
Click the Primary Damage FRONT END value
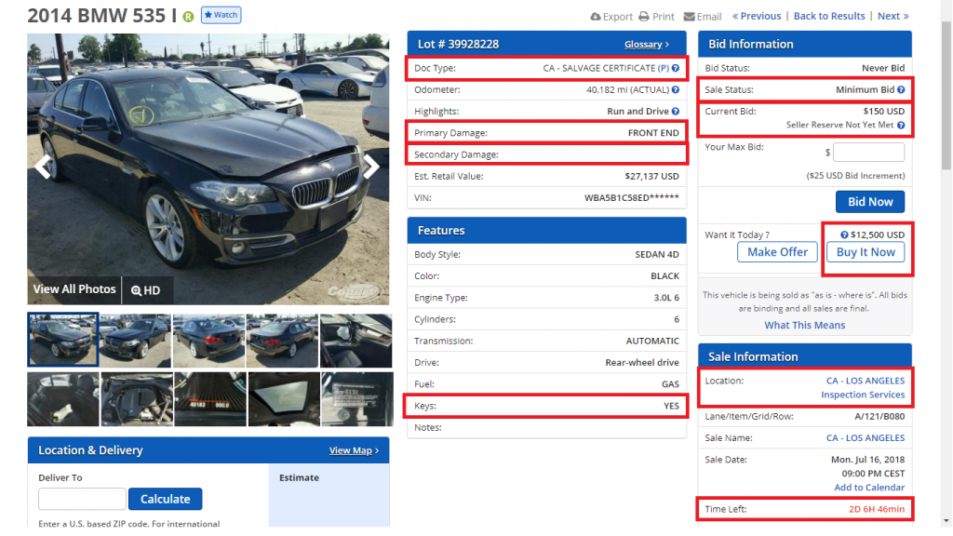pyautogui.click(x=653, y=133)
